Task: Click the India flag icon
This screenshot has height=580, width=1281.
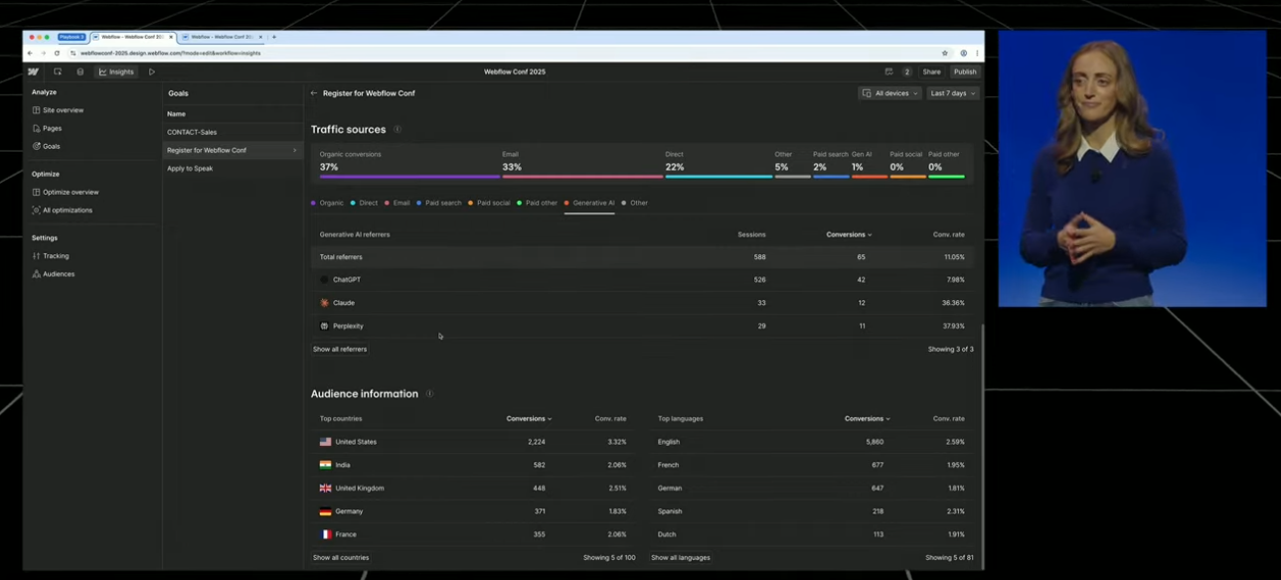Action: pyautogui.click(x=325, y=465)
